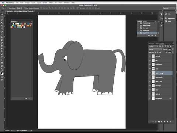Viewport: 177px width, 133px height.
Task: Open the Filter menu
Action: click(x=51, y=3)
